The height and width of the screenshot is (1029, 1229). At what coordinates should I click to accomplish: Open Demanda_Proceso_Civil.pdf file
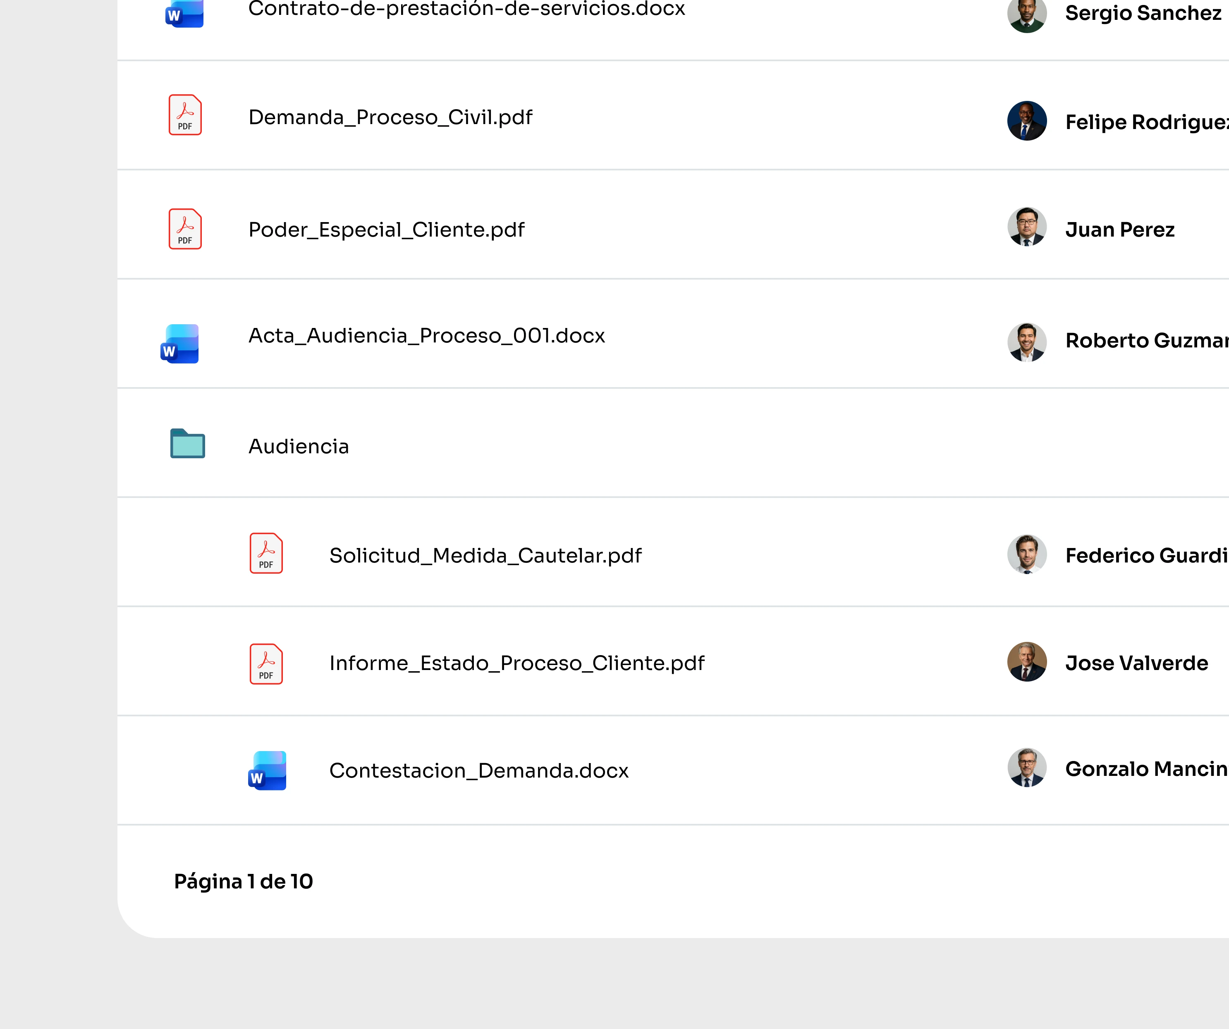tap(390, 117)
